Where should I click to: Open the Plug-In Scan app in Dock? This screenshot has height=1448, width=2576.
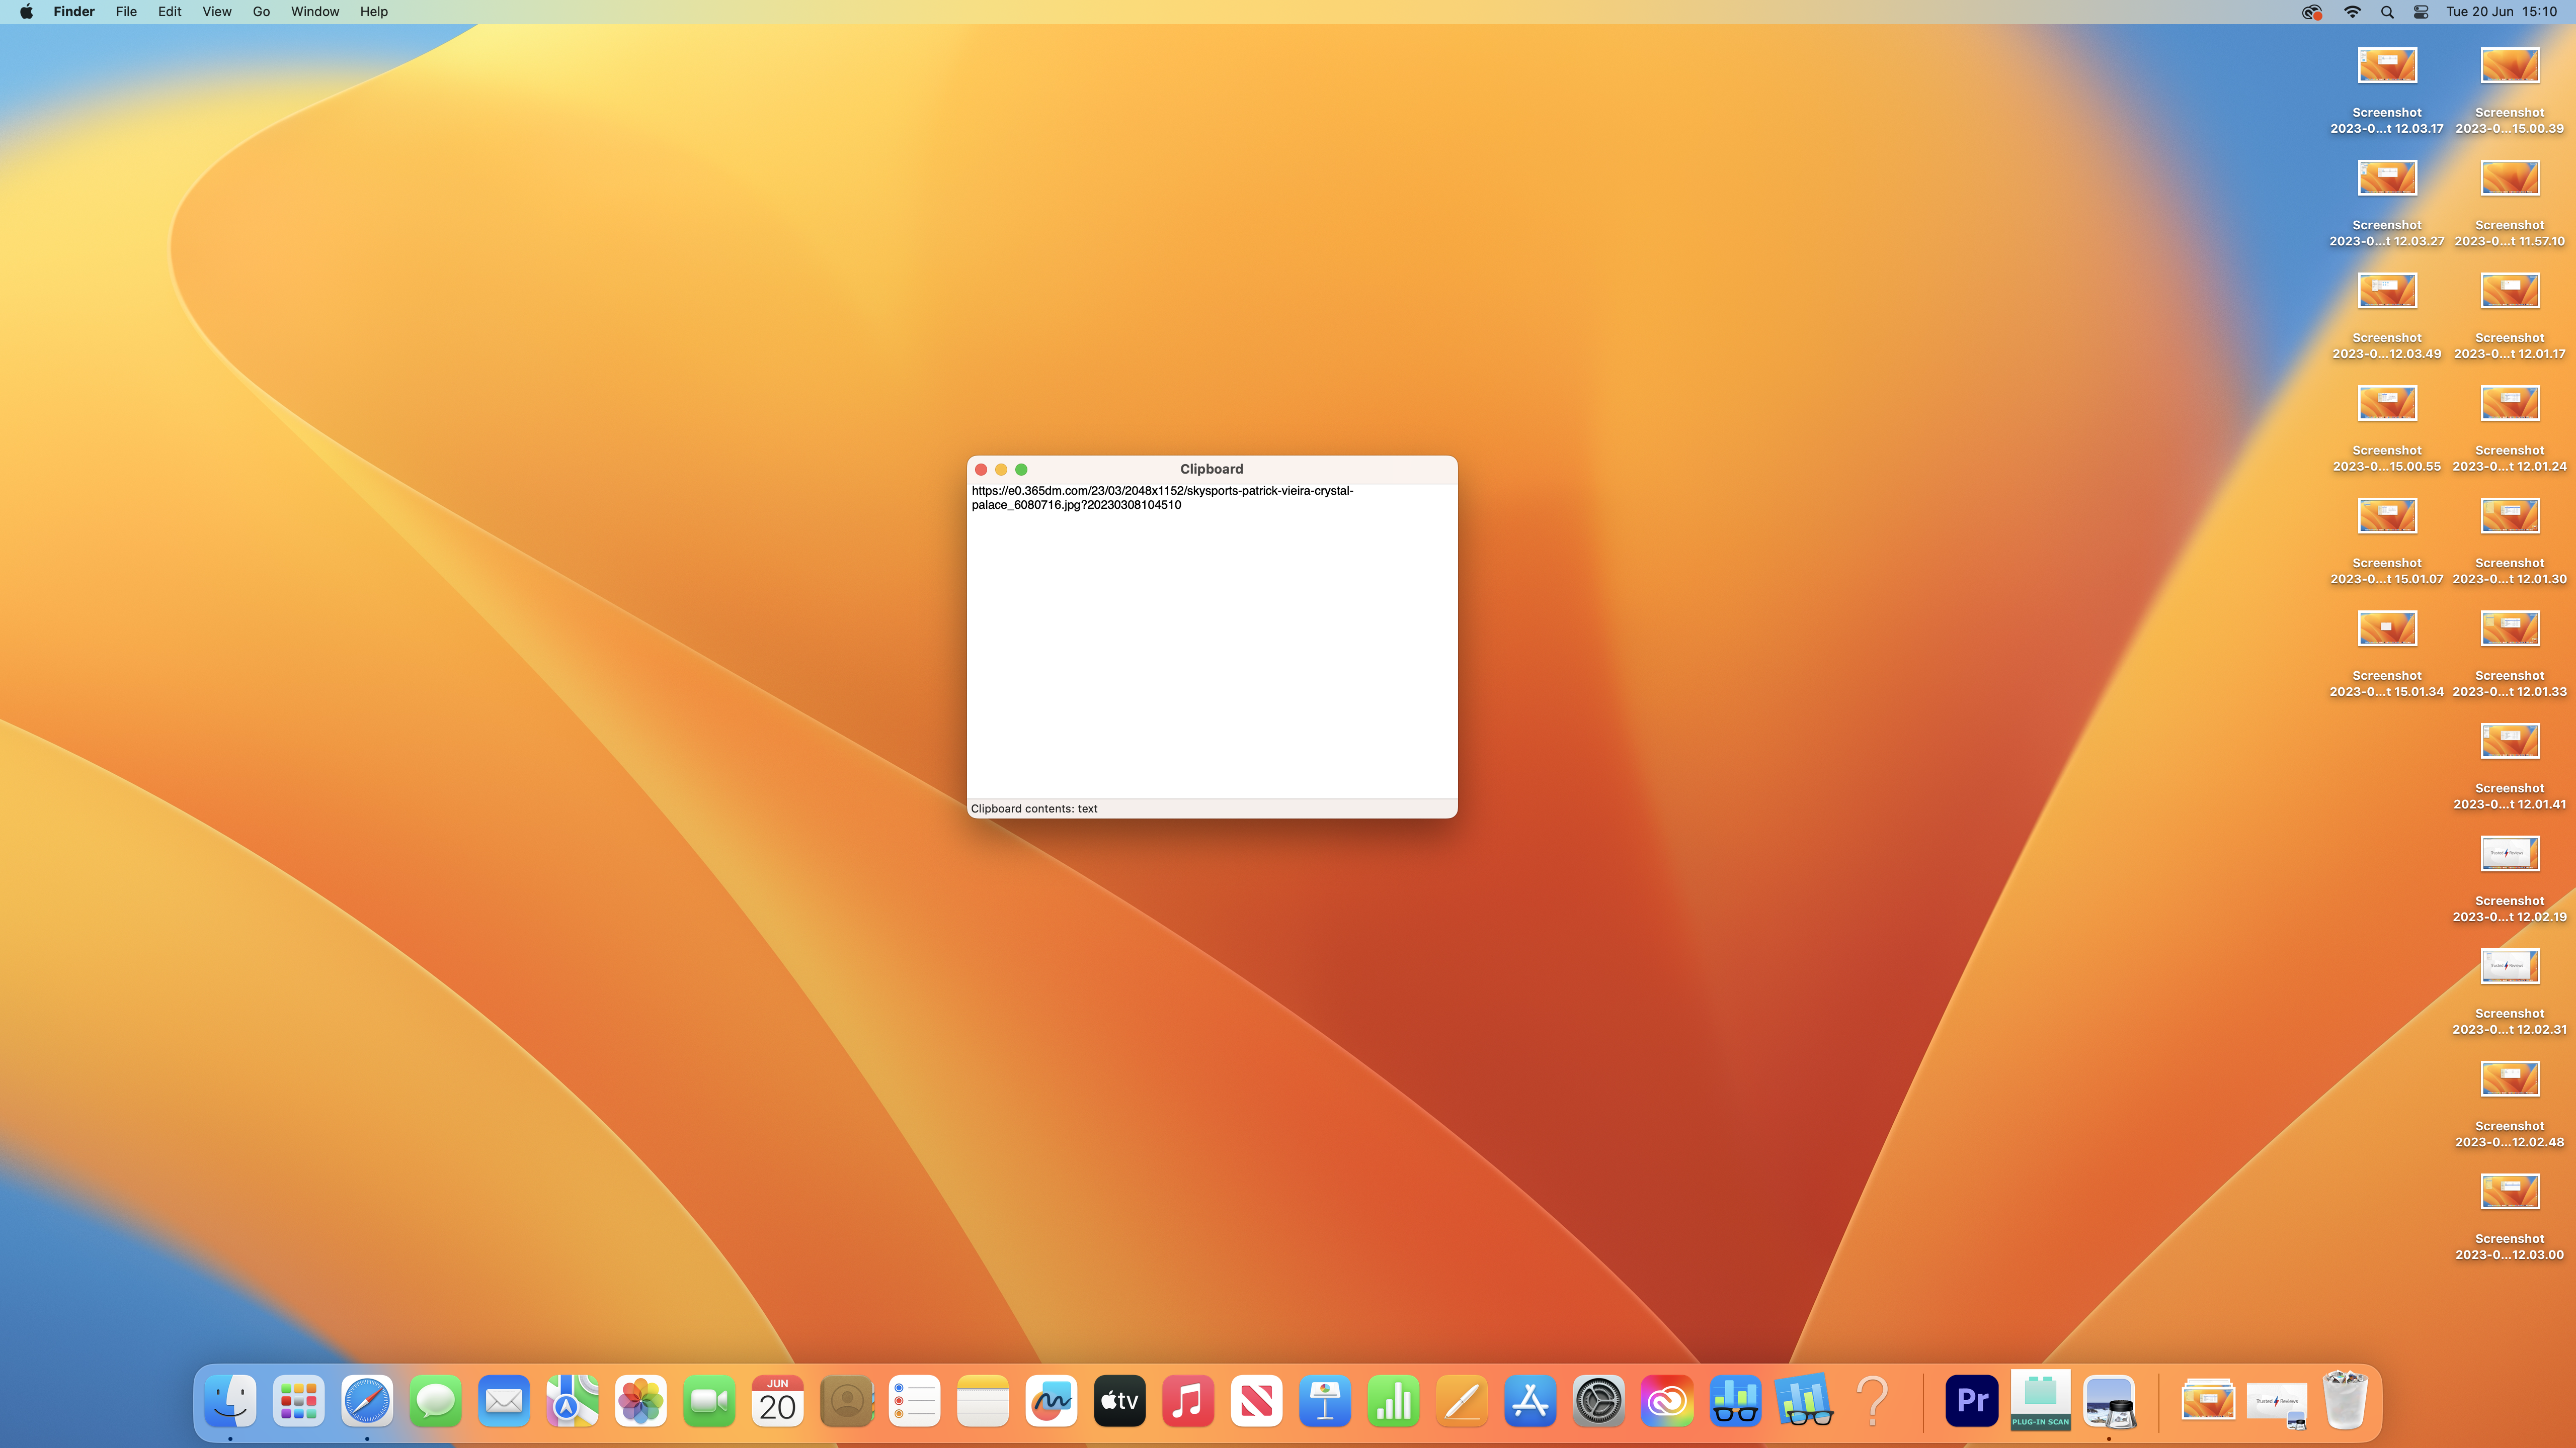(x=2040, y=1401)
